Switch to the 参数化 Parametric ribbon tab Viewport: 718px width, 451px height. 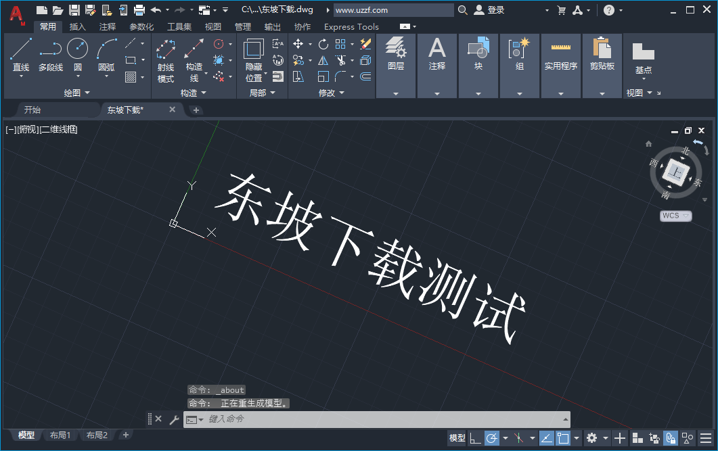(x=141, y=26)
